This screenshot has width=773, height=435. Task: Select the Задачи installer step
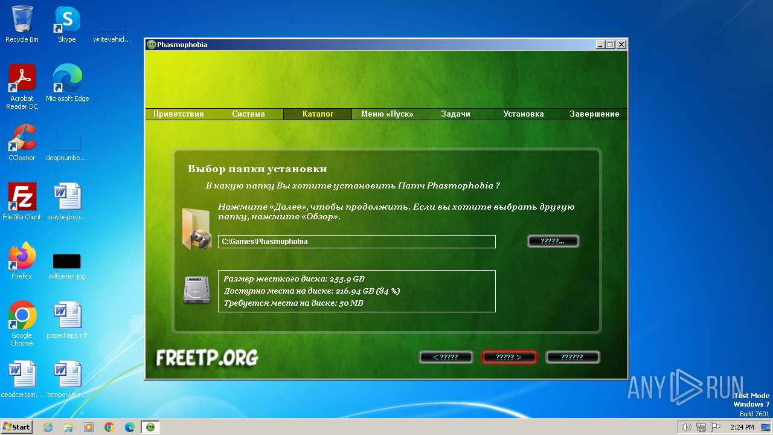point(455,114)
